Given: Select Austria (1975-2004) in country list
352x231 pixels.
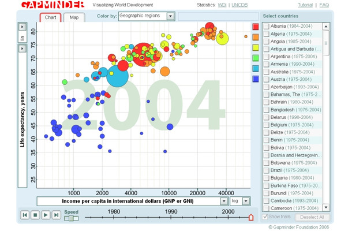Looking at the screenshot, I should 293,79.
